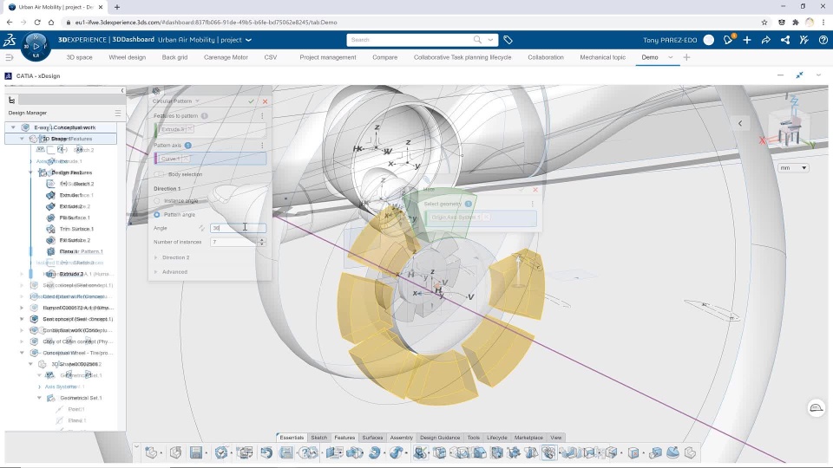Click the 3DEXPERIENCE compass icon
Viewport: 833px width, 468px height.
click(36, 47)
